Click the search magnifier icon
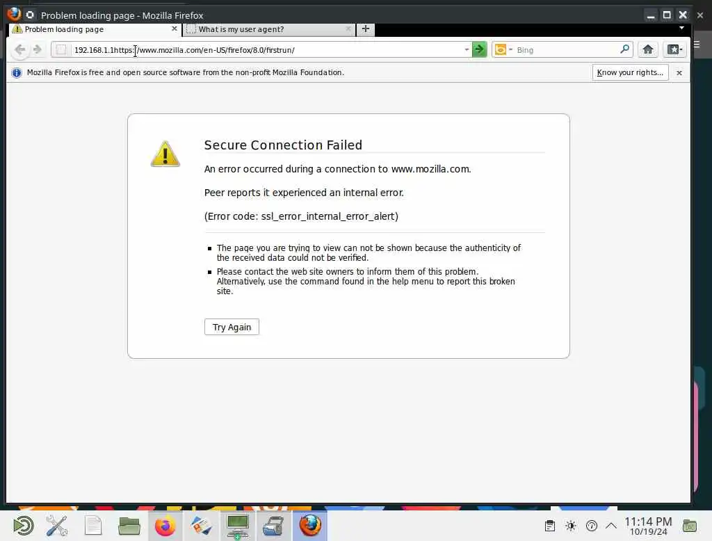The image size is (712, 541). [625, 49]
